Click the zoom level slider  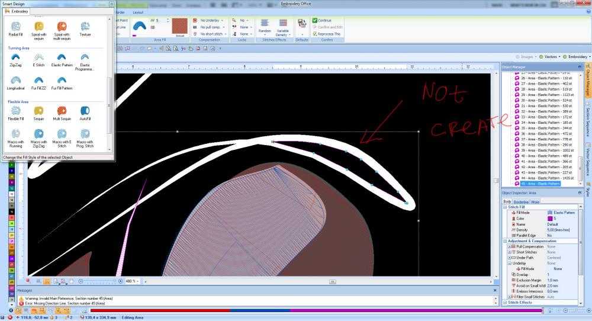[x=98, y=281]
